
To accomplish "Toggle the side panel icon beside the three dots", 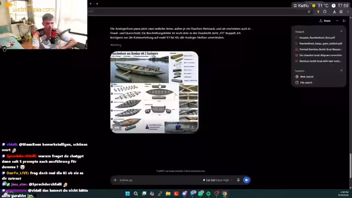I will pyautogui.click(x=344, y=21).
